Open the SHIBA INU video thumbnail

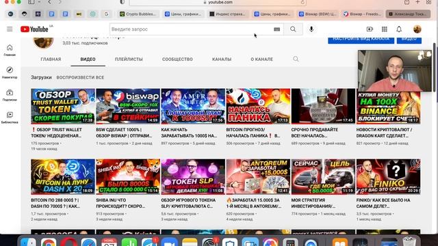click(x=128, y=177)
